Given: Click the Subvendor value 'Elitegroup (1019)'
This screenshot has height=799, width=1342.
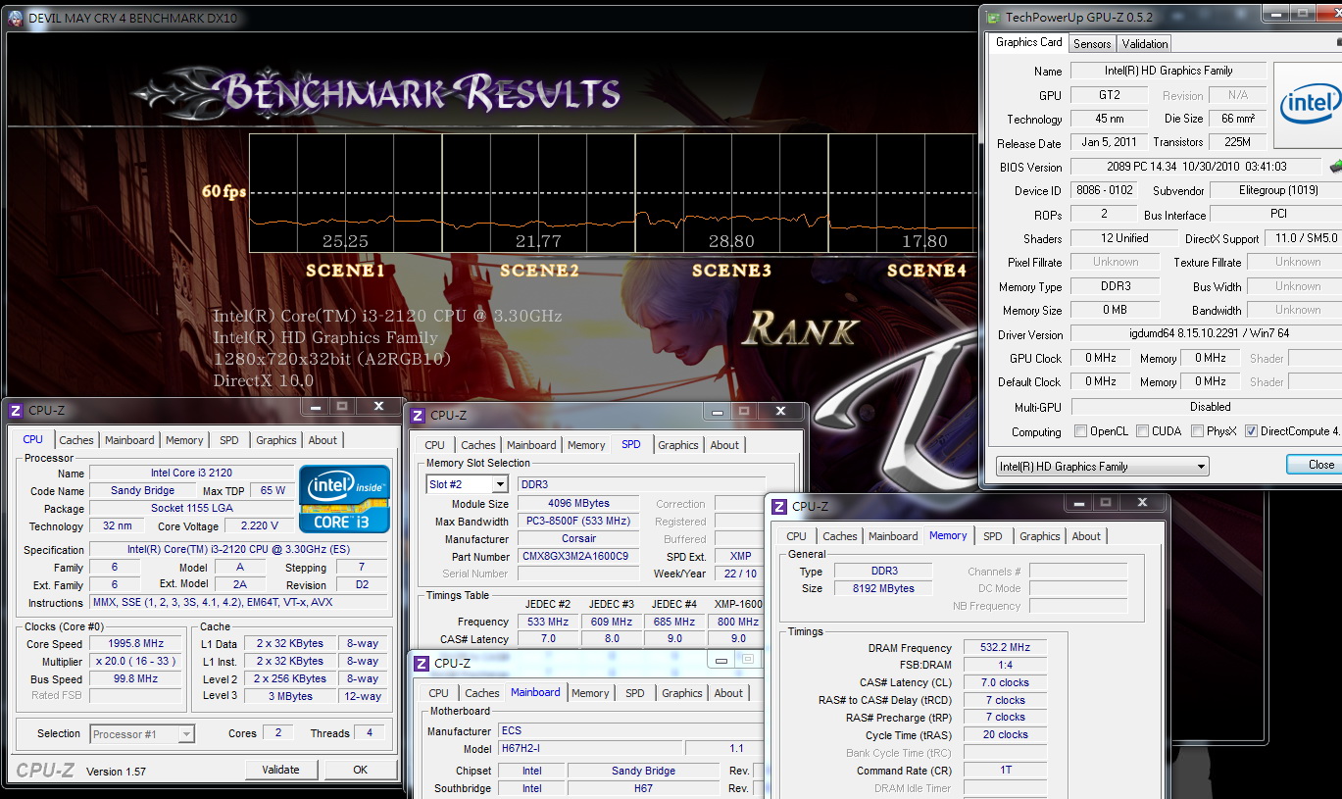Looking at the screenshot, I should click(1277, 190).
